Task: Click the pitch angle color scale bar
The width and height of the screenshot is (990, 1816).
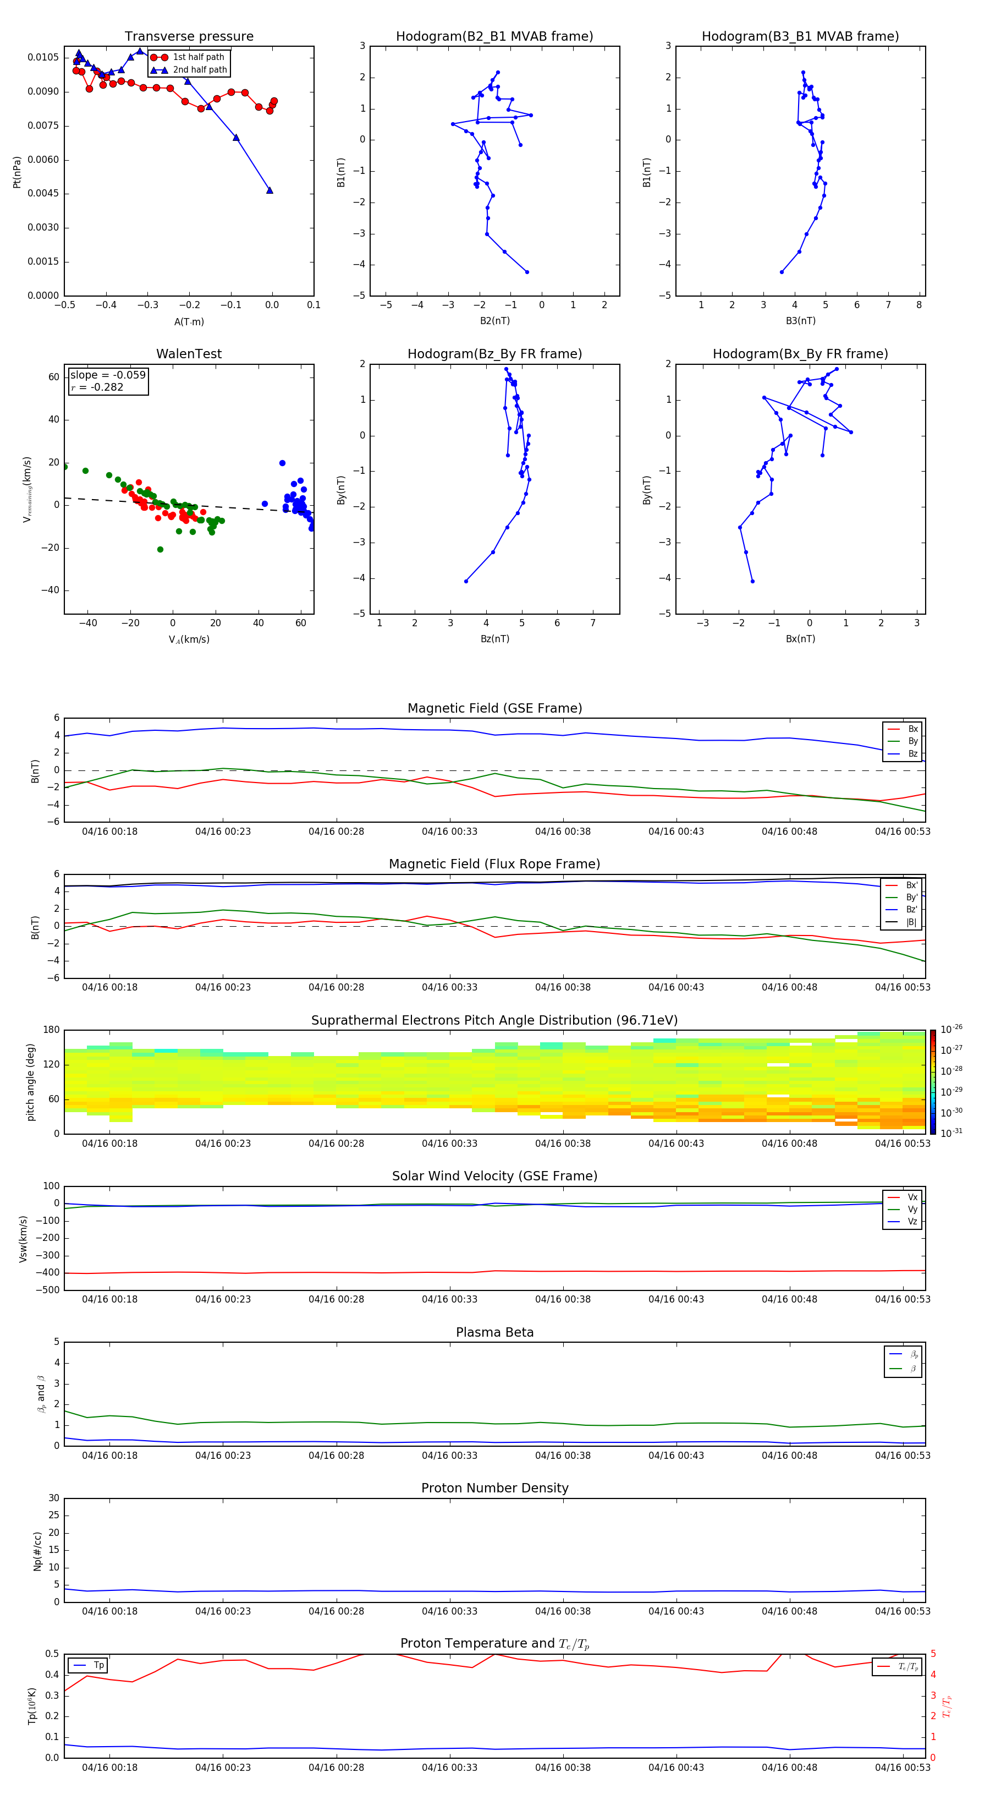Action: 933,1082
